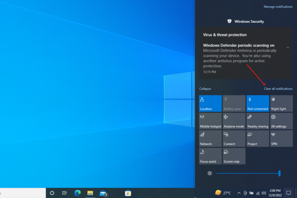Click the battery tray icon
Screen dimensions: 297x198
(251, 193)
